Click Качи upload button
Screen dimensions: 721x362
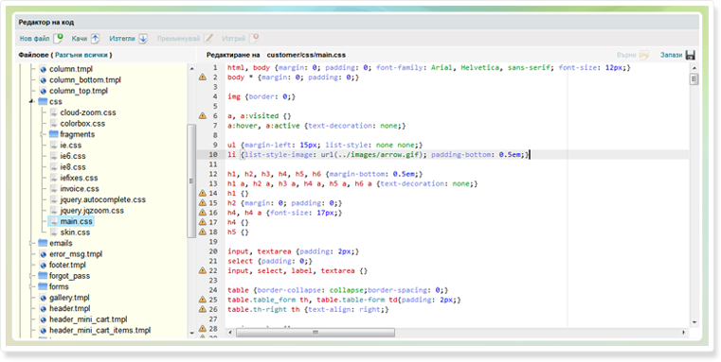[85, 39]
